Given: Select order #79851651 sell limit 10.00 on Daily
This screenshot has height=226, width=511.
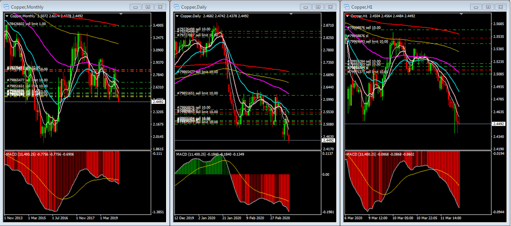Looking at the screenshot, I should tap(197, 93).
